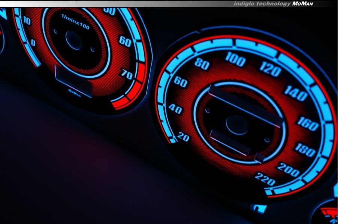Click the smaller trip window on speedometer

pyautogui.click(x=230, y=142)
